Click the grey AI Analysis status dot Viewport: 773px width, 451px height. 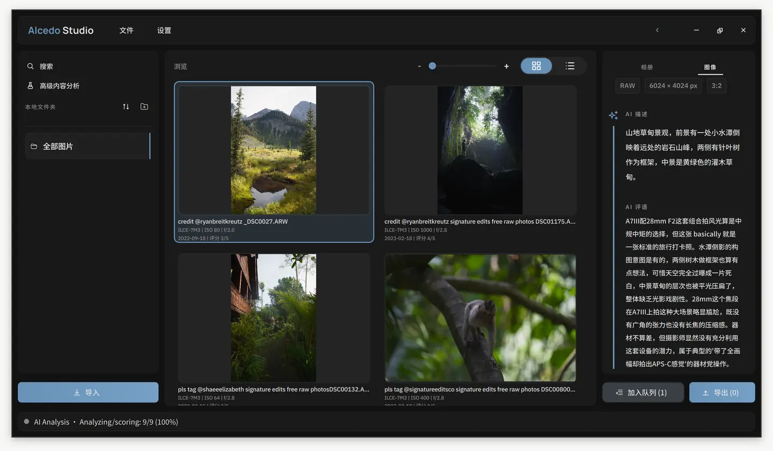click(26, 421)
